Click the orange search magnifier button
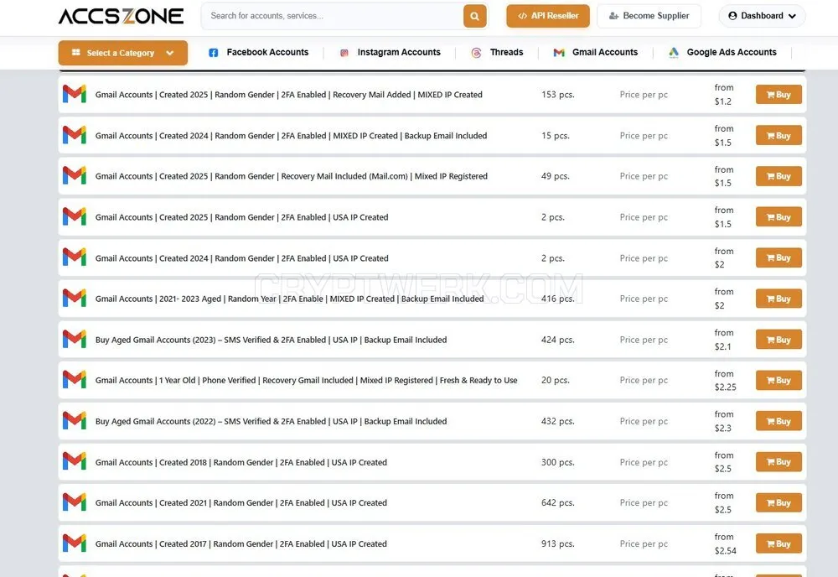Viewport: 838px width, 577px height. 474,16
